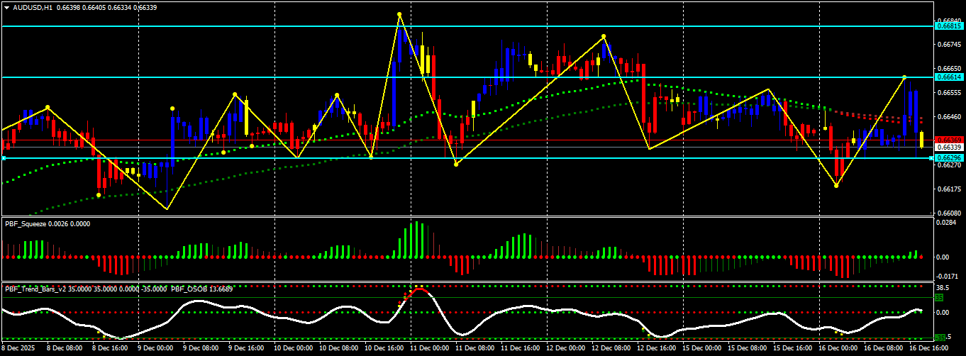Select the 11 Dec 00:00 time label
This screenshot has height=356, width=966.
pyautogui.click(x=429, y=348)
